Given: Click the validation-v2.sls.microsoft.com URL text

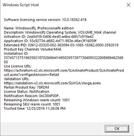Looking at the screenshot, I should [x=52, y=83].
